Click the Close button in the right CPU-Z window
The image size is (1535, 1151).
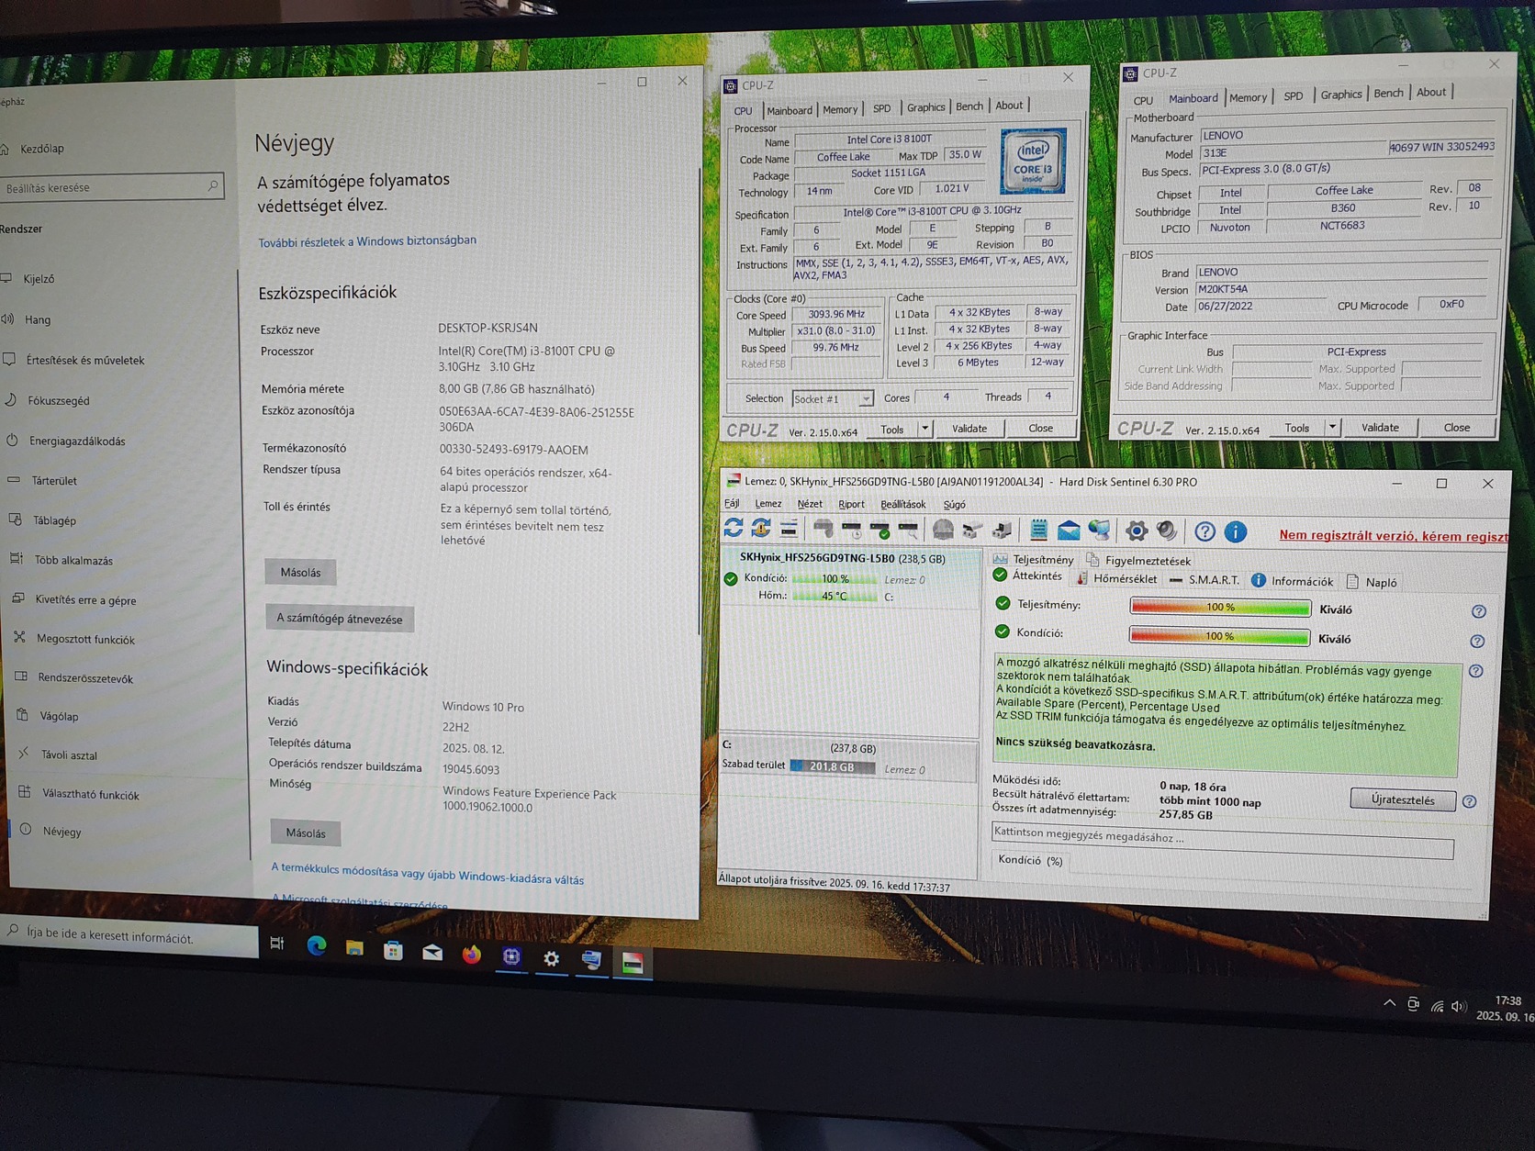(1457, 427)
